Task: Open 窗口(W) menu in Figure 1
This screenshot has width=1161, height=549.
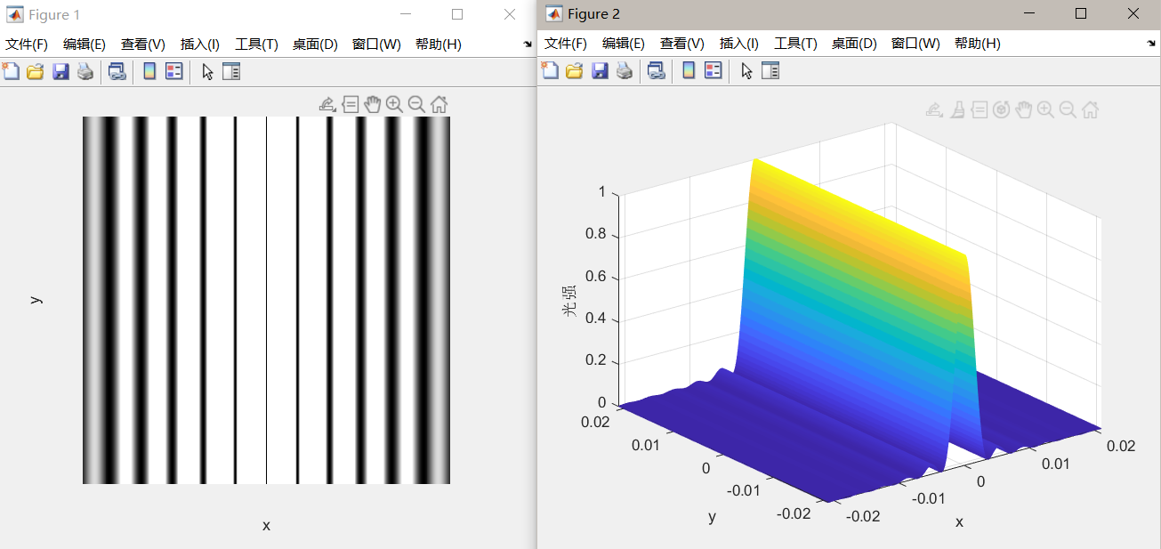Action: point(376,44)
